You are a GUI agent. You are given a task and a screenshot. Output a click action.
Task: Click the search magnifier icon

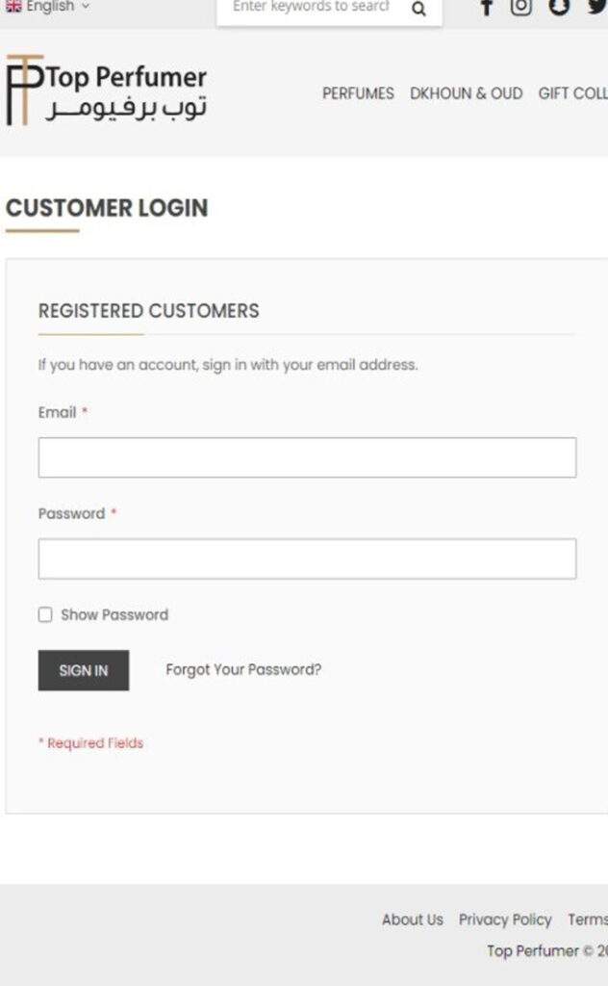(x=418, y=10)
